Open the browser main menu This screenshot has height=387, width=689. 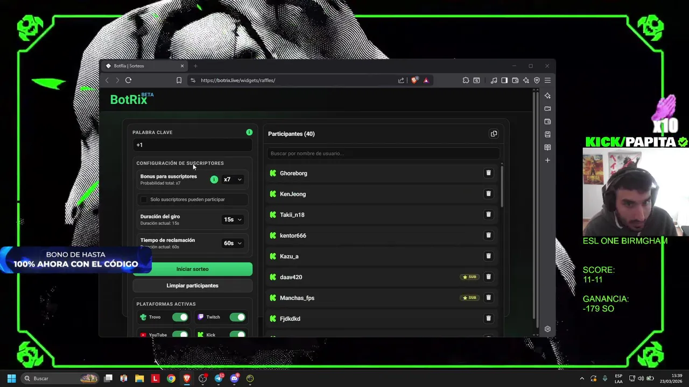point(547,80)
